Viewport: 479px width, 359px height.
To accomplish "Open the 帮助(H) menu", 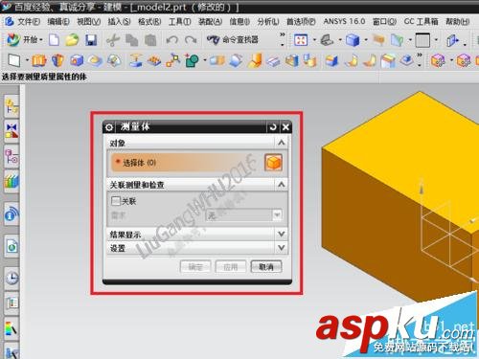I will pos(457,21).
